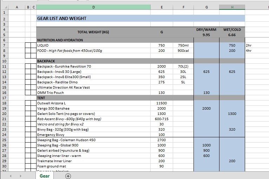The image size is (269, 179).
Task: Select the column D header
Action: tap(93, 7)
